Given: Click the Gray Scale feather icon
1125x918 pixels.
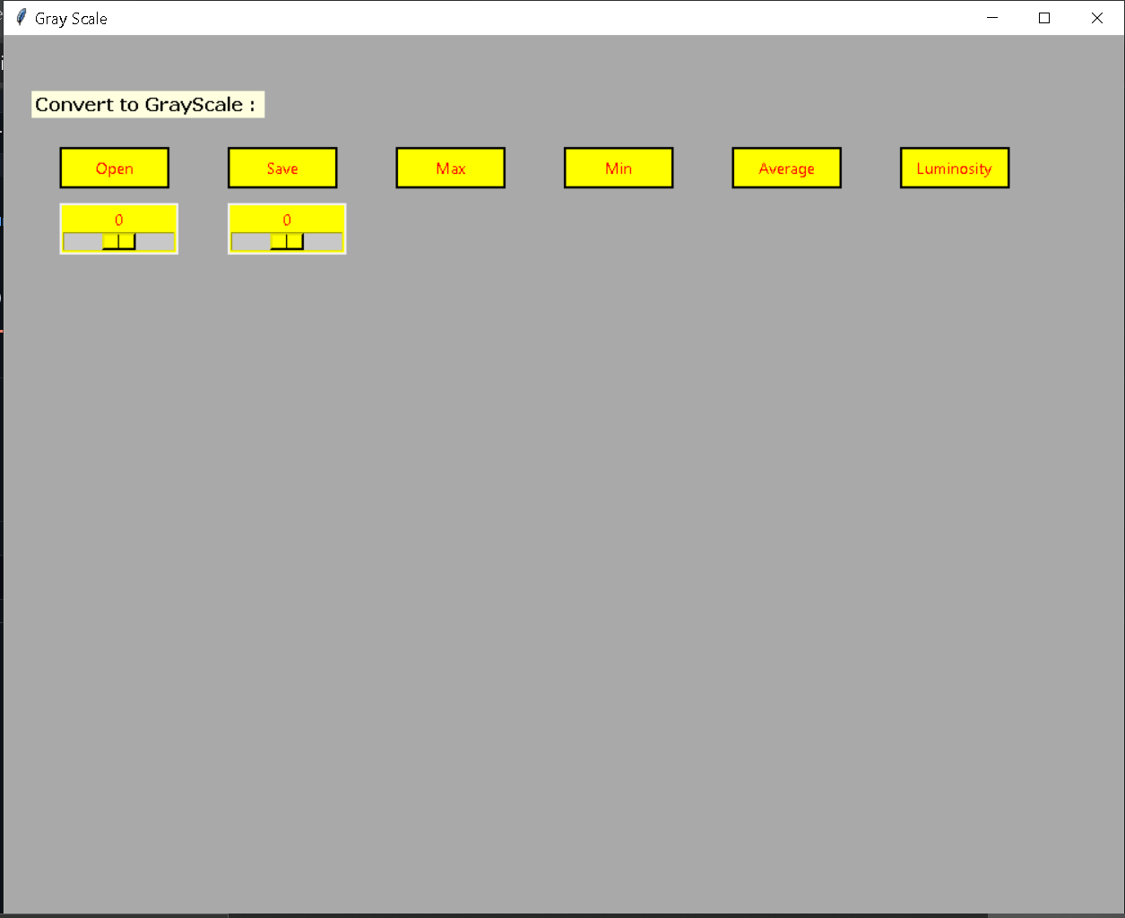Looking at the screenshot, I should (22, 17).
